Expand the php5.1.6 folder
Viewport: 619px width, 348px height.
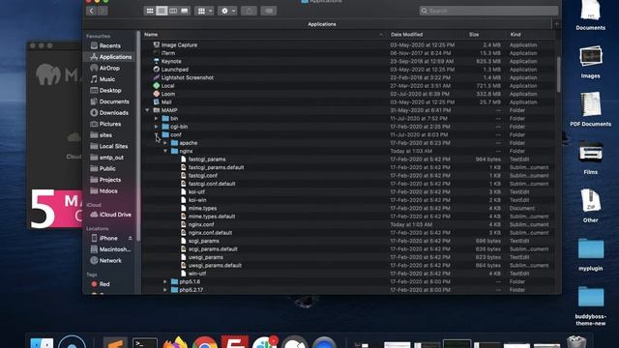pos(165,281)
